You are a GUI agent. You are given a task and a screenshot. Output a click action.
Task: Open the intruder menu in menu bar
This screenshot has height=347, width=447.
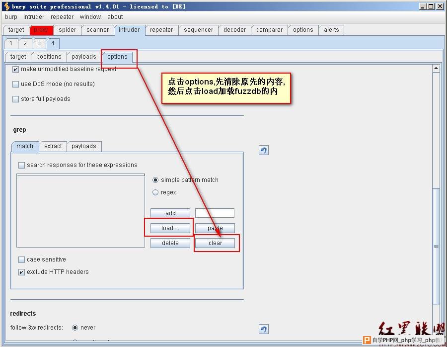(x=34, y=17)
